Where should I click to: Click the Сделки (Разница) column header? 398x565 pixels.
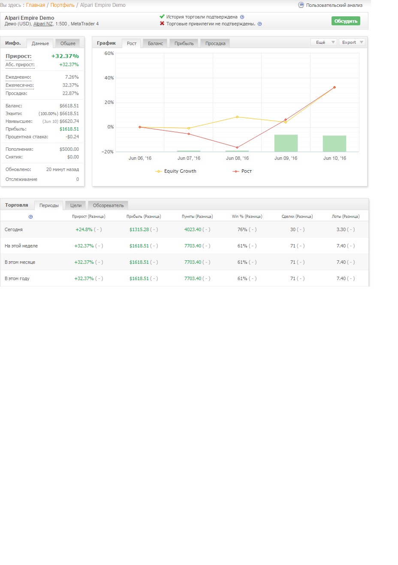point(297,217)
